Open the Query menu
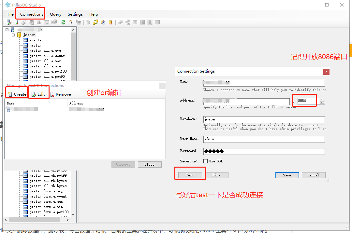 coord(55,14)
